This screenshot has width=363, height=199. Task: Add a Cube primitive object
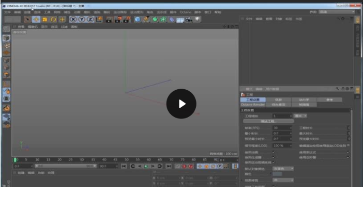coord(138,20)
